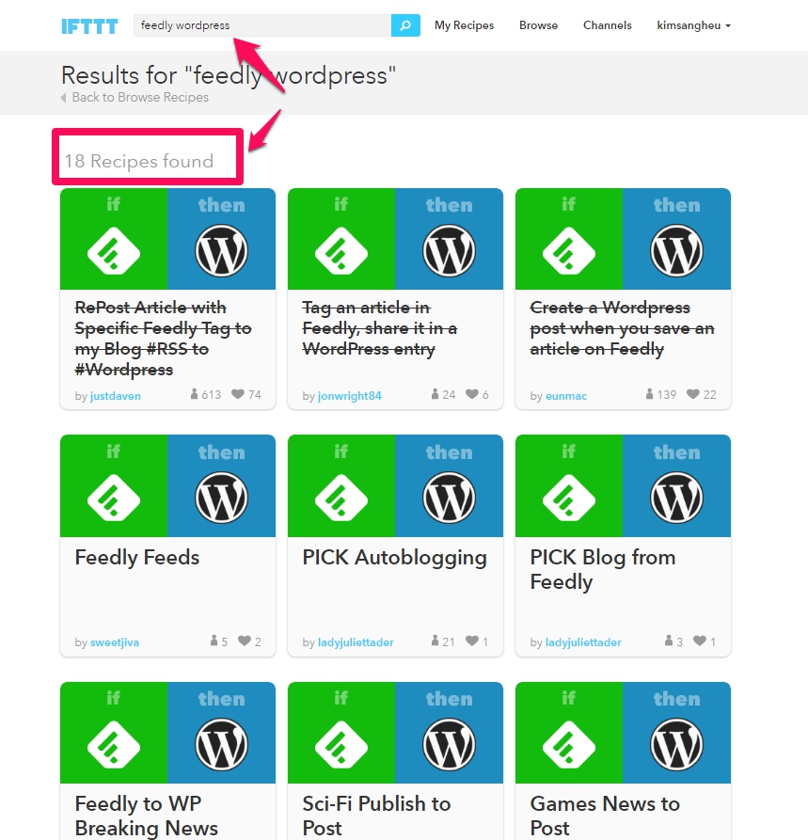Open the Feedly to WP Breaking News recipe
The height and width of the screenshot is (840, 808).
click(146, 816)
